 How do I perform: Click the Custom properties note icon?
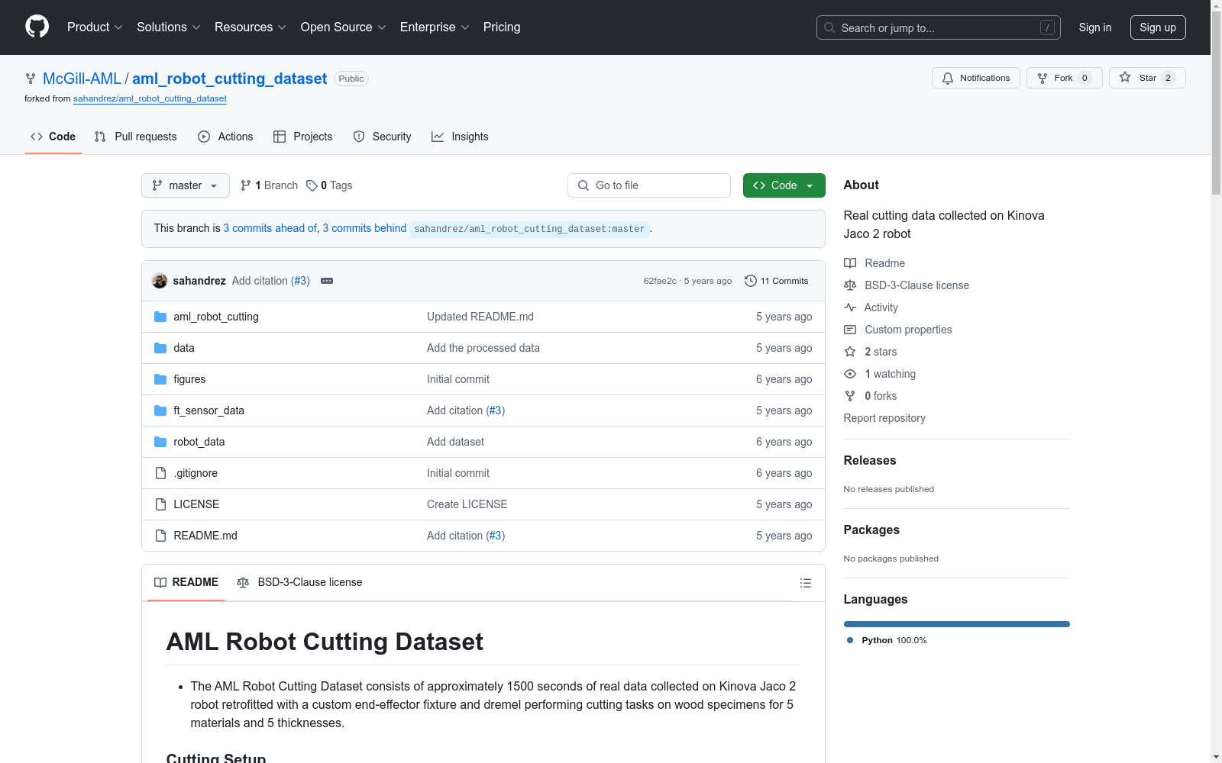coord(850,330)
